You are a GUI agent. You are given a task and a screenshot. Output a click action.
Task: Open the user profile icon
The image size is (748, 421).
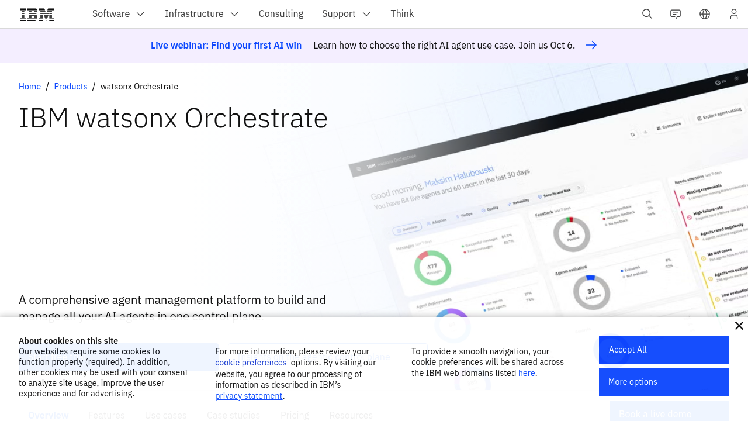[x=734, y=14]
